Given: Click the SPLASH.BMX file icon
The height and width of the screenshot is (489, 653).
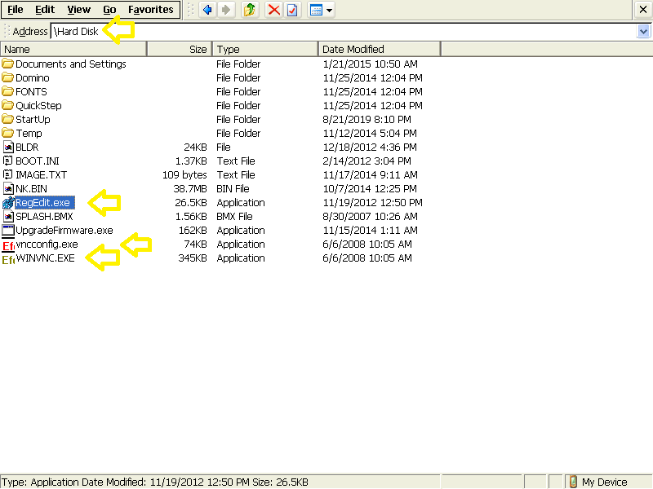Looking at the screenshot, I should pyautogui.click(x=8, y=216).
